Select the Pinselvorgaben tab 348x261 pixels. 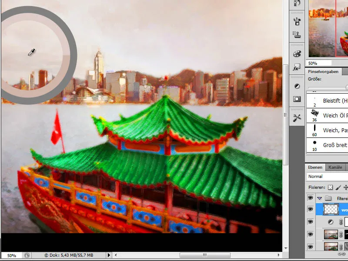pos(323,72)
